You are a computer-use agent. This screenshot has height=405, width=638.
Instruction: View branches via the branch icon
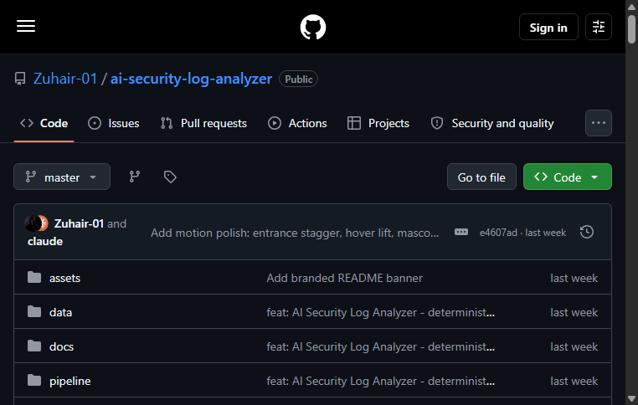(135, 177)
